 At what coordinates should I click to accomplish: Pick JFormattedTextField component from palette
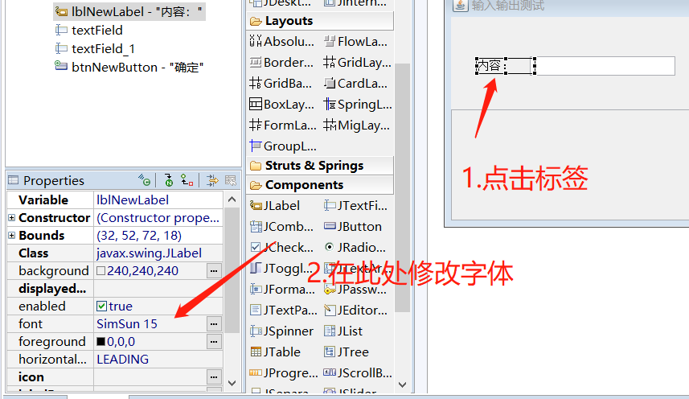(282, 289)
